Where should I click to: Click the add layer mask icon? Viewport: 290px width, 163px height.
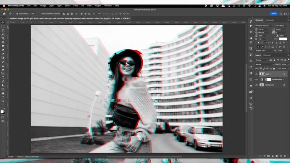[x=268, y=156]
